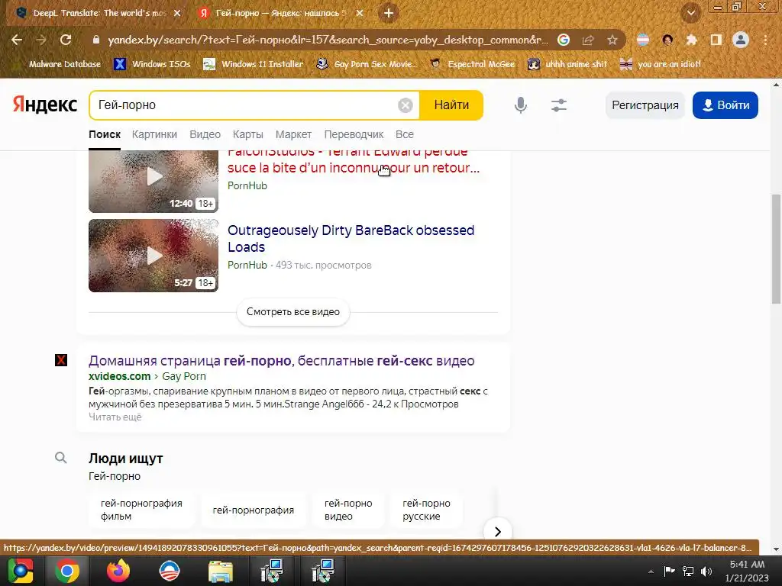Open Espectral McGee bookmark

coord(472,64)
